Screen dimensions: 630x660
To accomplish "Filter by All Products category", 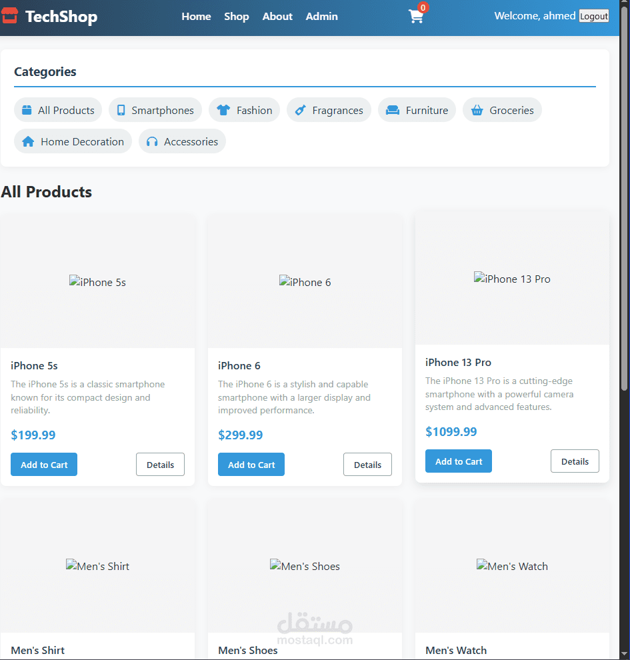I will click(x=58, y=110).
